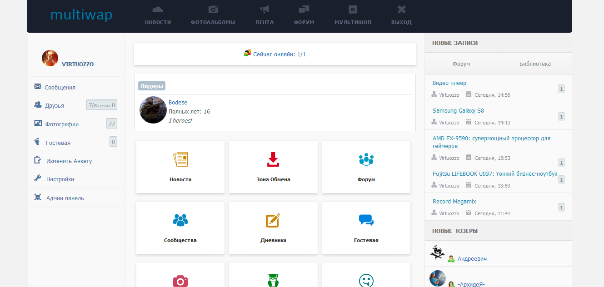
Task: Open the Сообщества people icon tile
Action: coord(180,221)
